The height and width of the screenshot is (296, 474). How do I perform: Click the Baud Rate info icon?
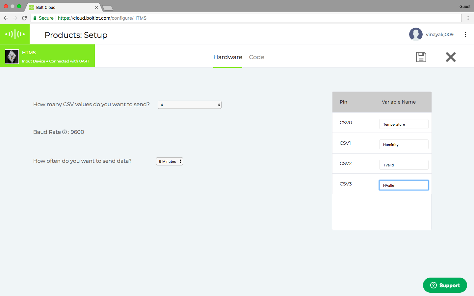click(x=65, y=132)
